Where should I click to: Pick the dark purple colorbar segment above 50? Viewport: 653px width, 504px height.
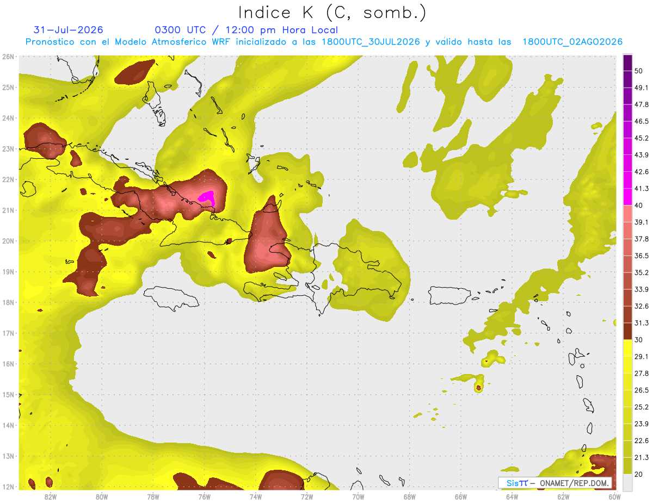(x=627, y=63)
